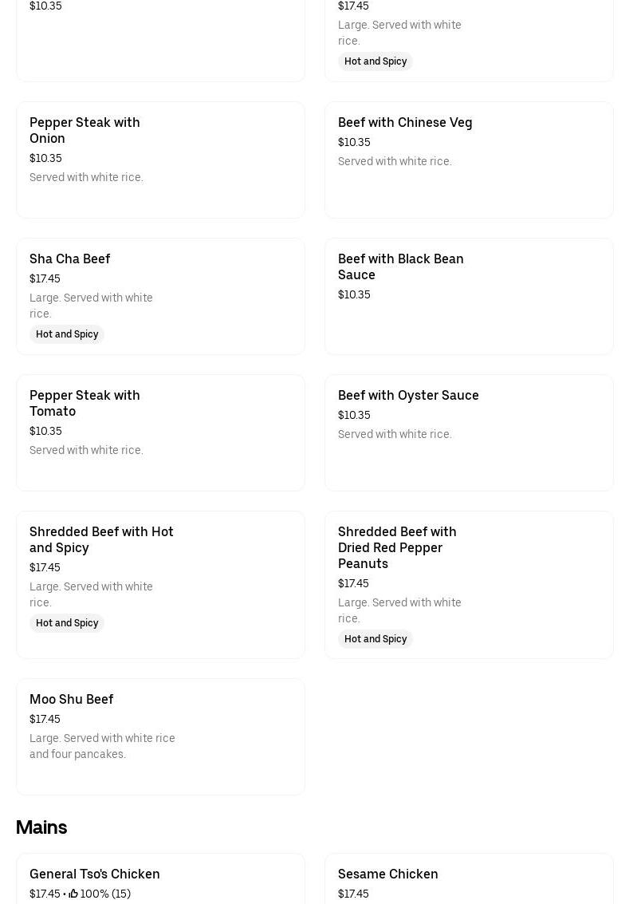
Task: Click the Moo Shu Beef four pancakes description
Action: point(102,746)
